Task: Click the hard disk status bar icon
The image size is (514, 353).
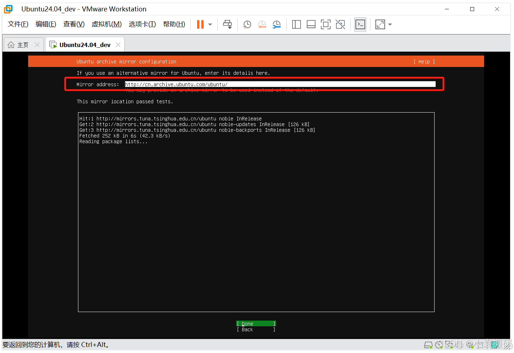Action: [428, 345]
